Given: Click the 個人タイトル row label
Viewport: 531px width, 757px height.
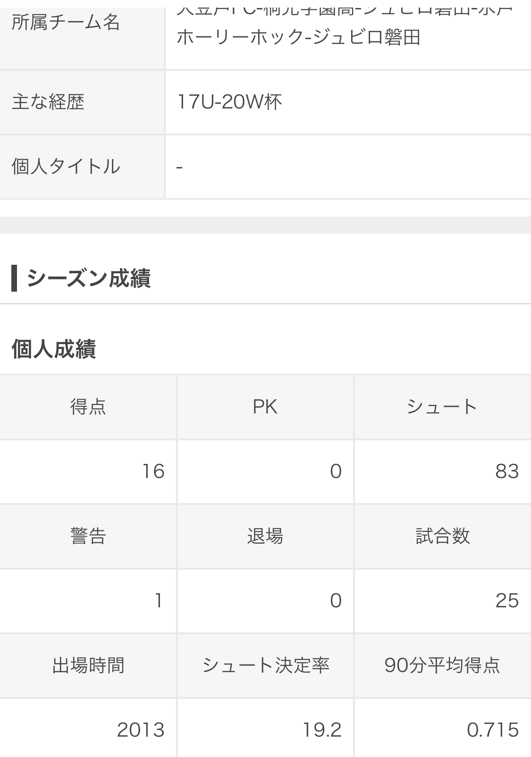Looking at the screenshot, I should (x=66, y=167).
